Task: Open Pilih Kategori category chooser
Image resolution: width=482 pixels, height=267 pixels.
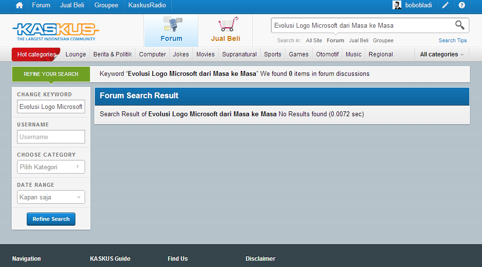Action: pos(51,167)
